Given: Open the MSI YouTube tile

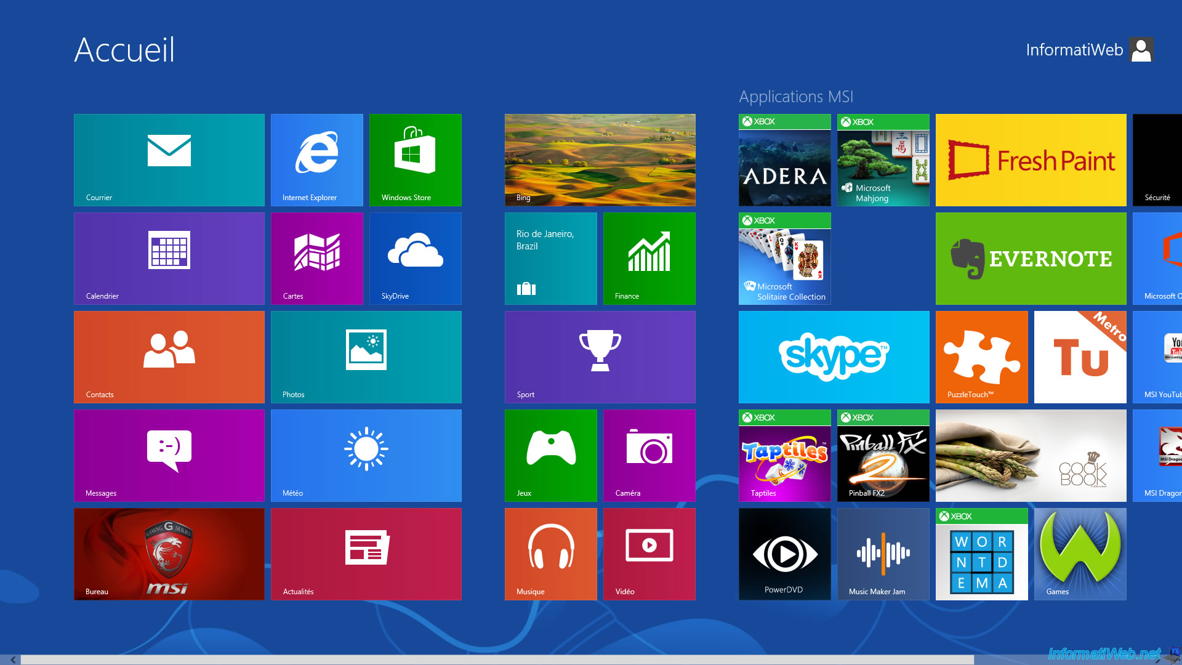Looking at the screenshot, I should pyautogui.click(x=1157, y=357).
